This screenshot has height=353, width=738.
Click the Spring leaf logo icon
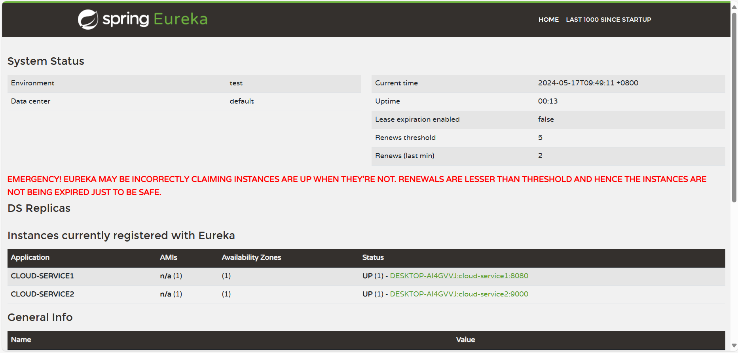tap(88, 19)
